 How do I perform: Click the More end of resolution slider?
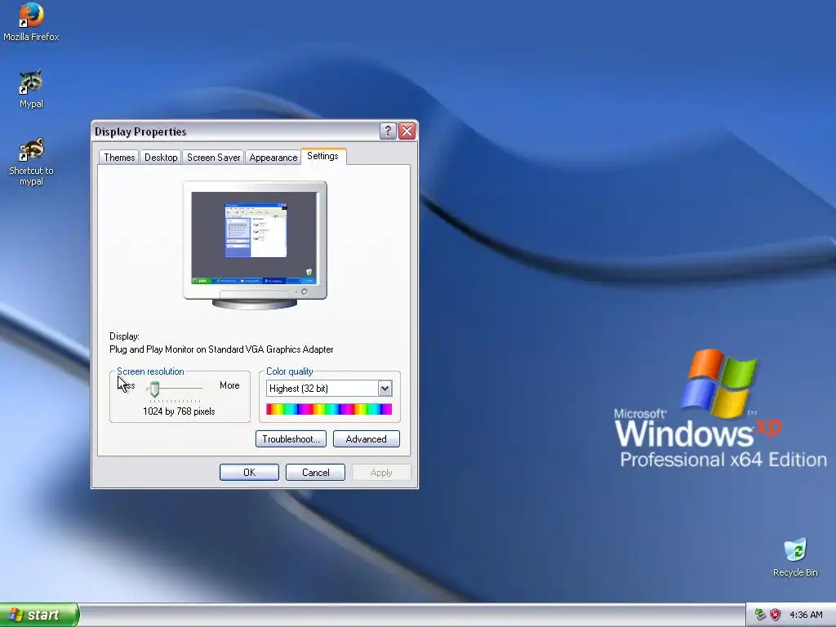pos(229,385)
